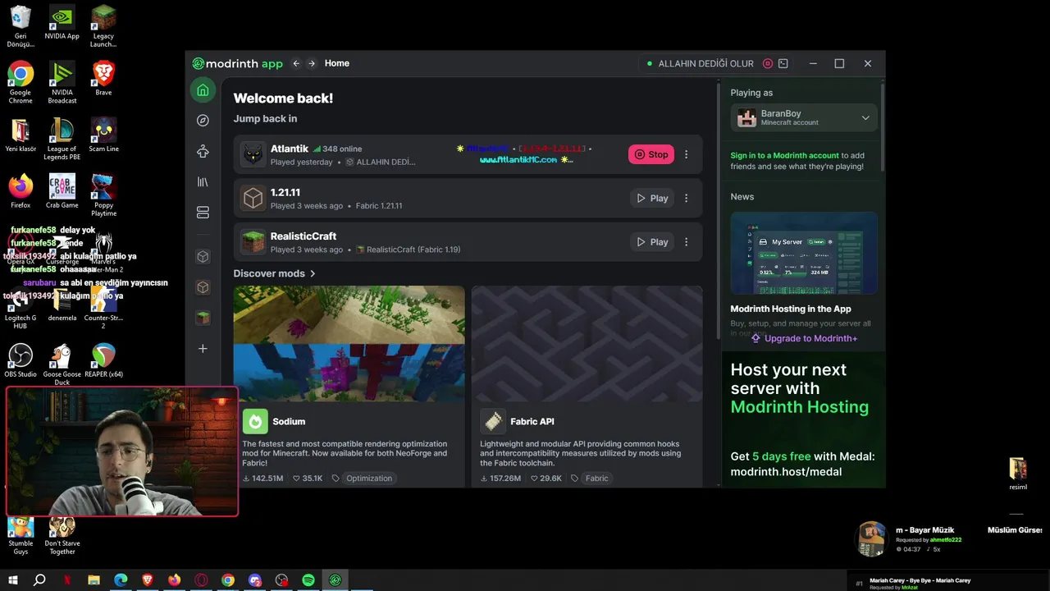Click the Home breadcrumb label
This screenshot has width=1050, height=591.
coord(337,63)
